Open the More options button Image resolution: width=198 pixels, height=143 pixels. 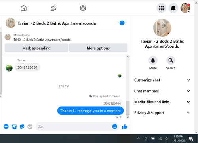98,48
